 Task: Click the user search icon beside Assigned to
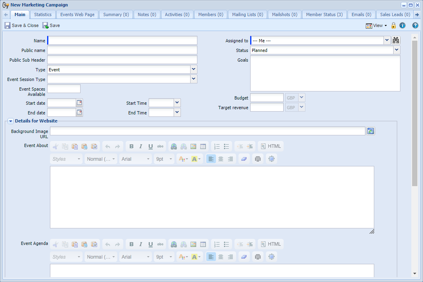396,40
